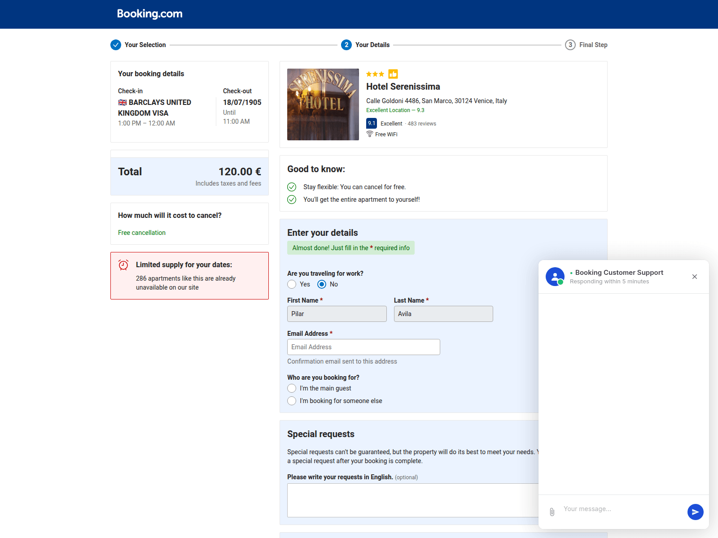Image resolution: width=718 pixels, height=538 pixels.
Task: Close the Booking Customer Support chat
Action: pyautogui.click(x=695, y=277)
